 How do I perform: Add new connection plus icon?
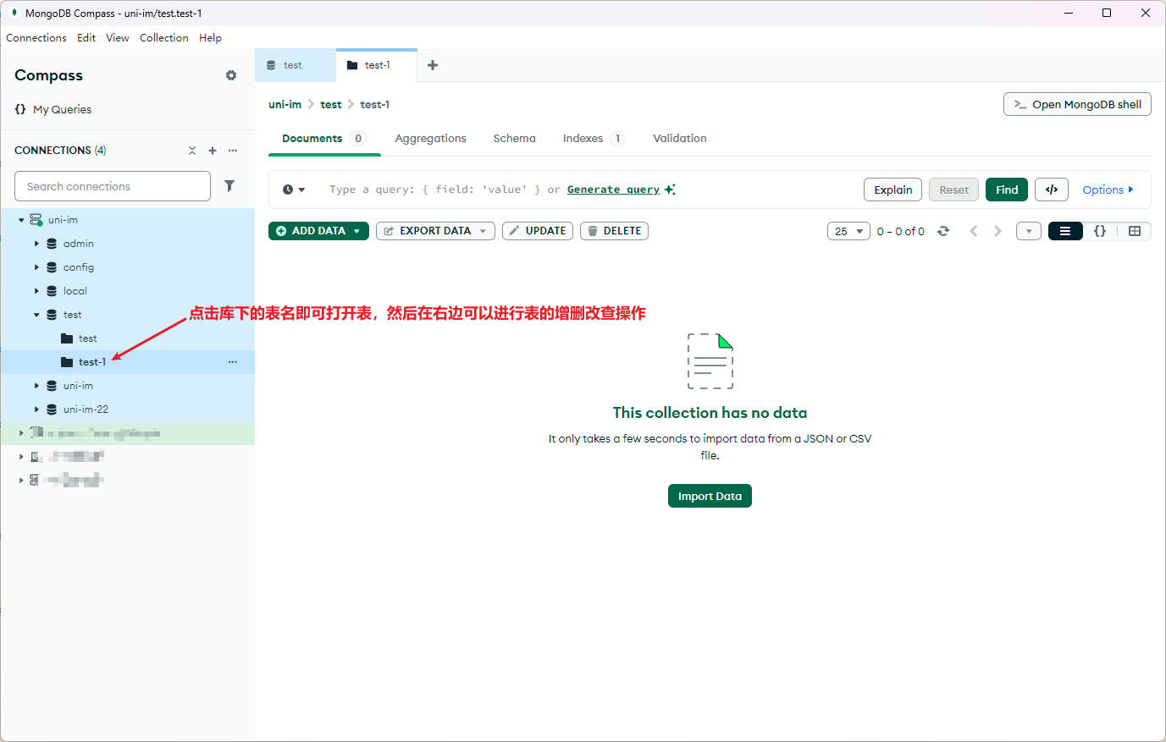point(213,151)
